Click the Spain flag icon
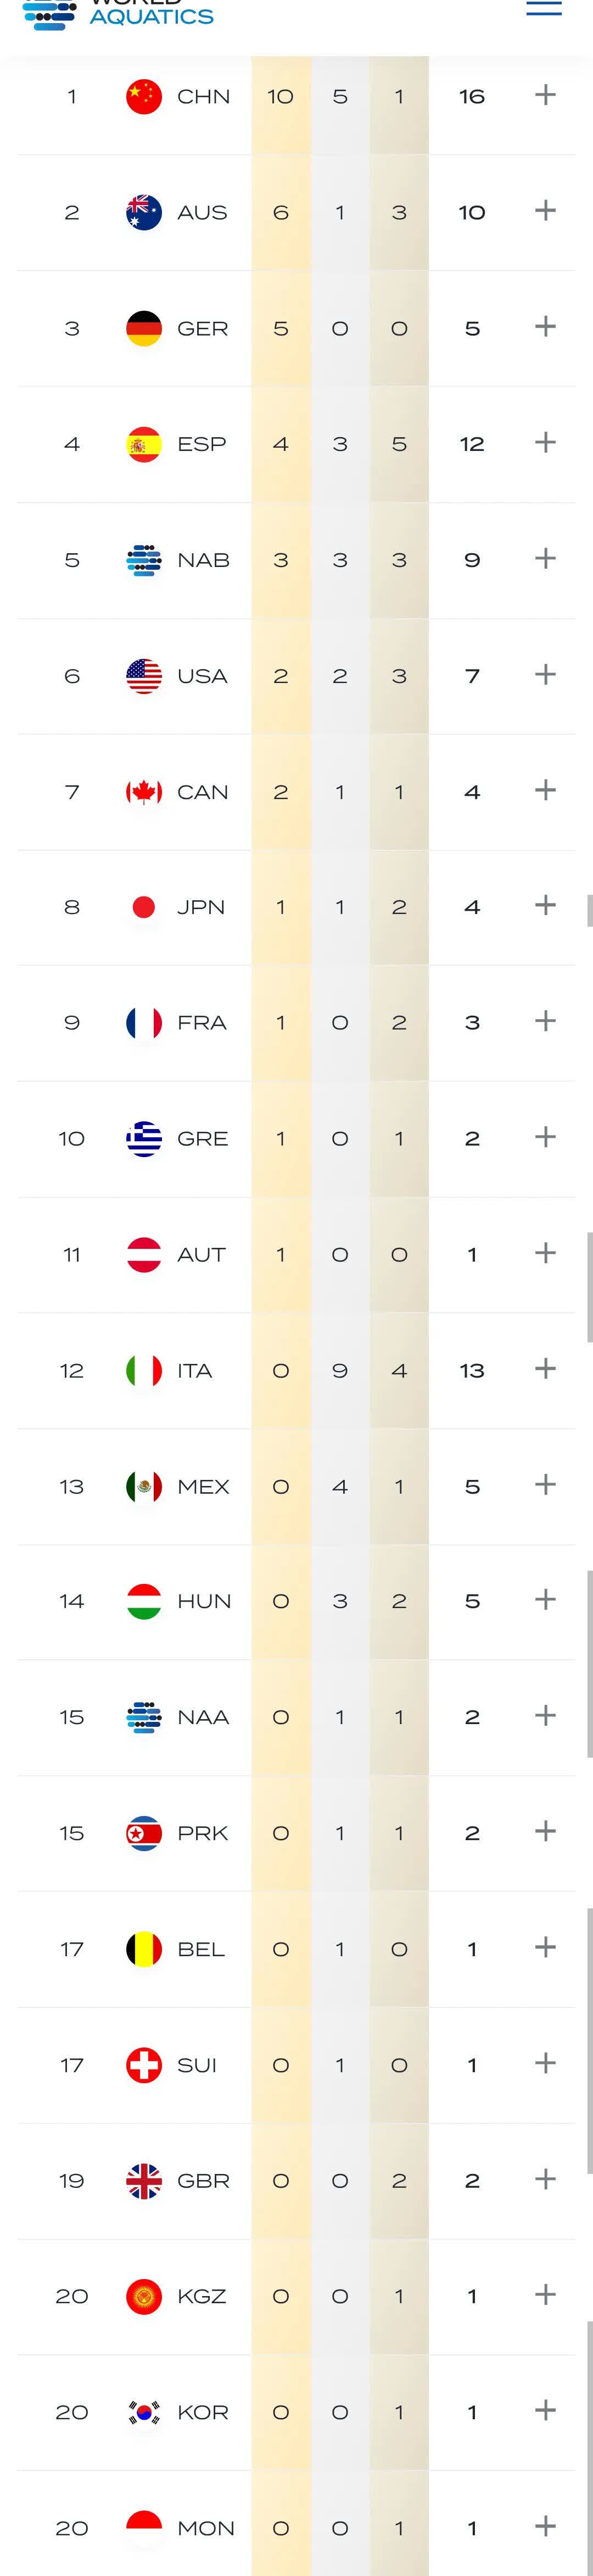Image resolution: width=593 pixels, height=2576 pixels. [x=144, y=444]
